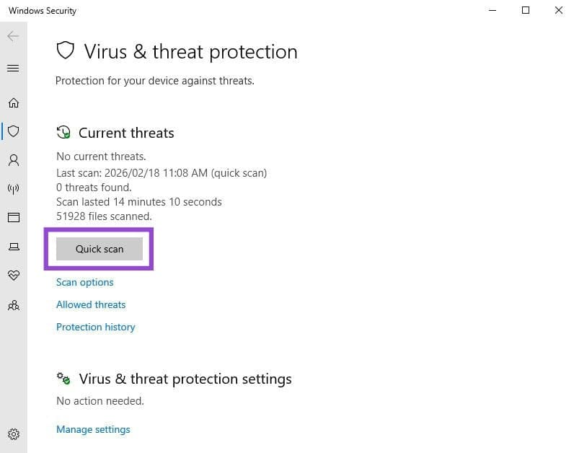Open Device security laptop icon

click(x=13, y=247)
